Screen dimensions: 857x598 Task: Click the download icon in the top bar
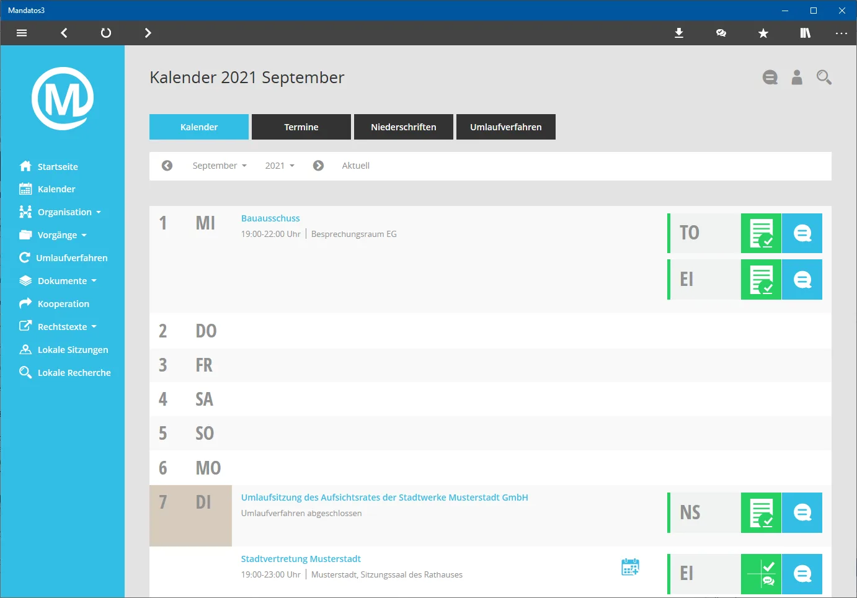(x=679, y=33)
